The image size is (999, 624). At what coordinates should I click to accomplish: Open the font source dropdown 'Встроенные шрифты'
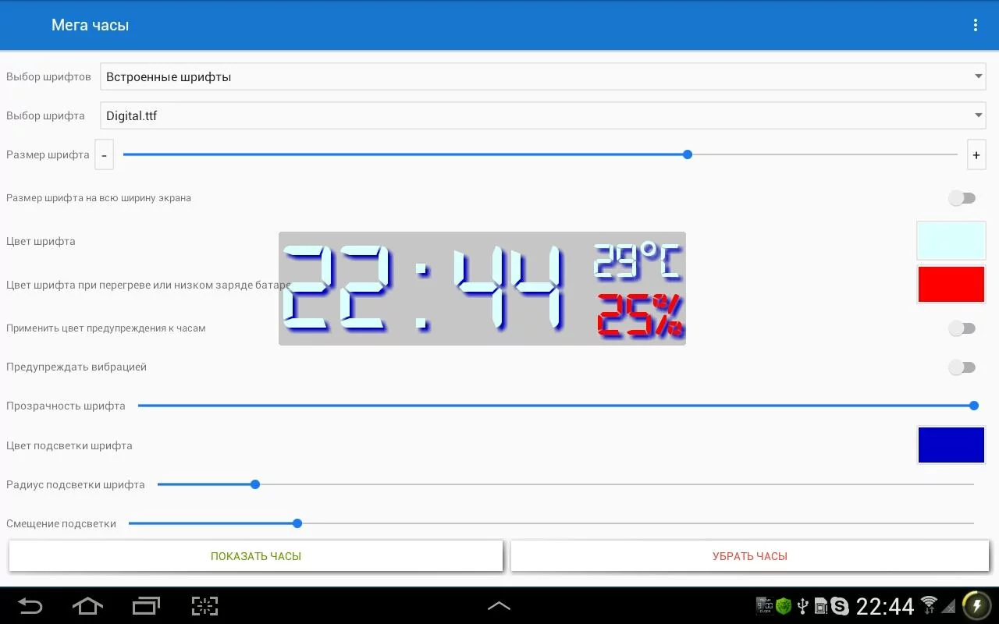point(543,76)
